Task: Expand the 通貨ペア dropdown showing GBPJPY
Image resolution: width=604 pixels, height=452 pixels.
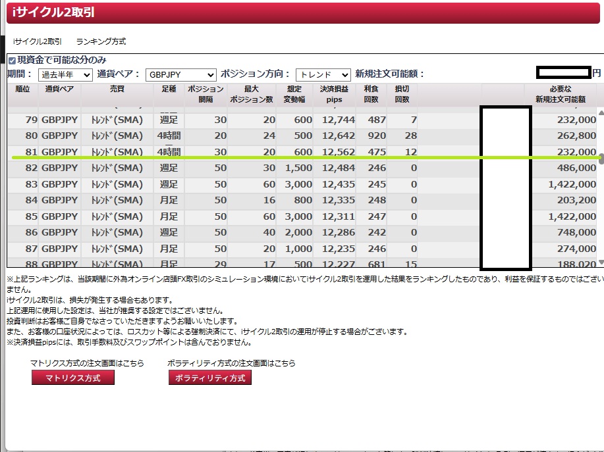Action: tap(180, 74)
